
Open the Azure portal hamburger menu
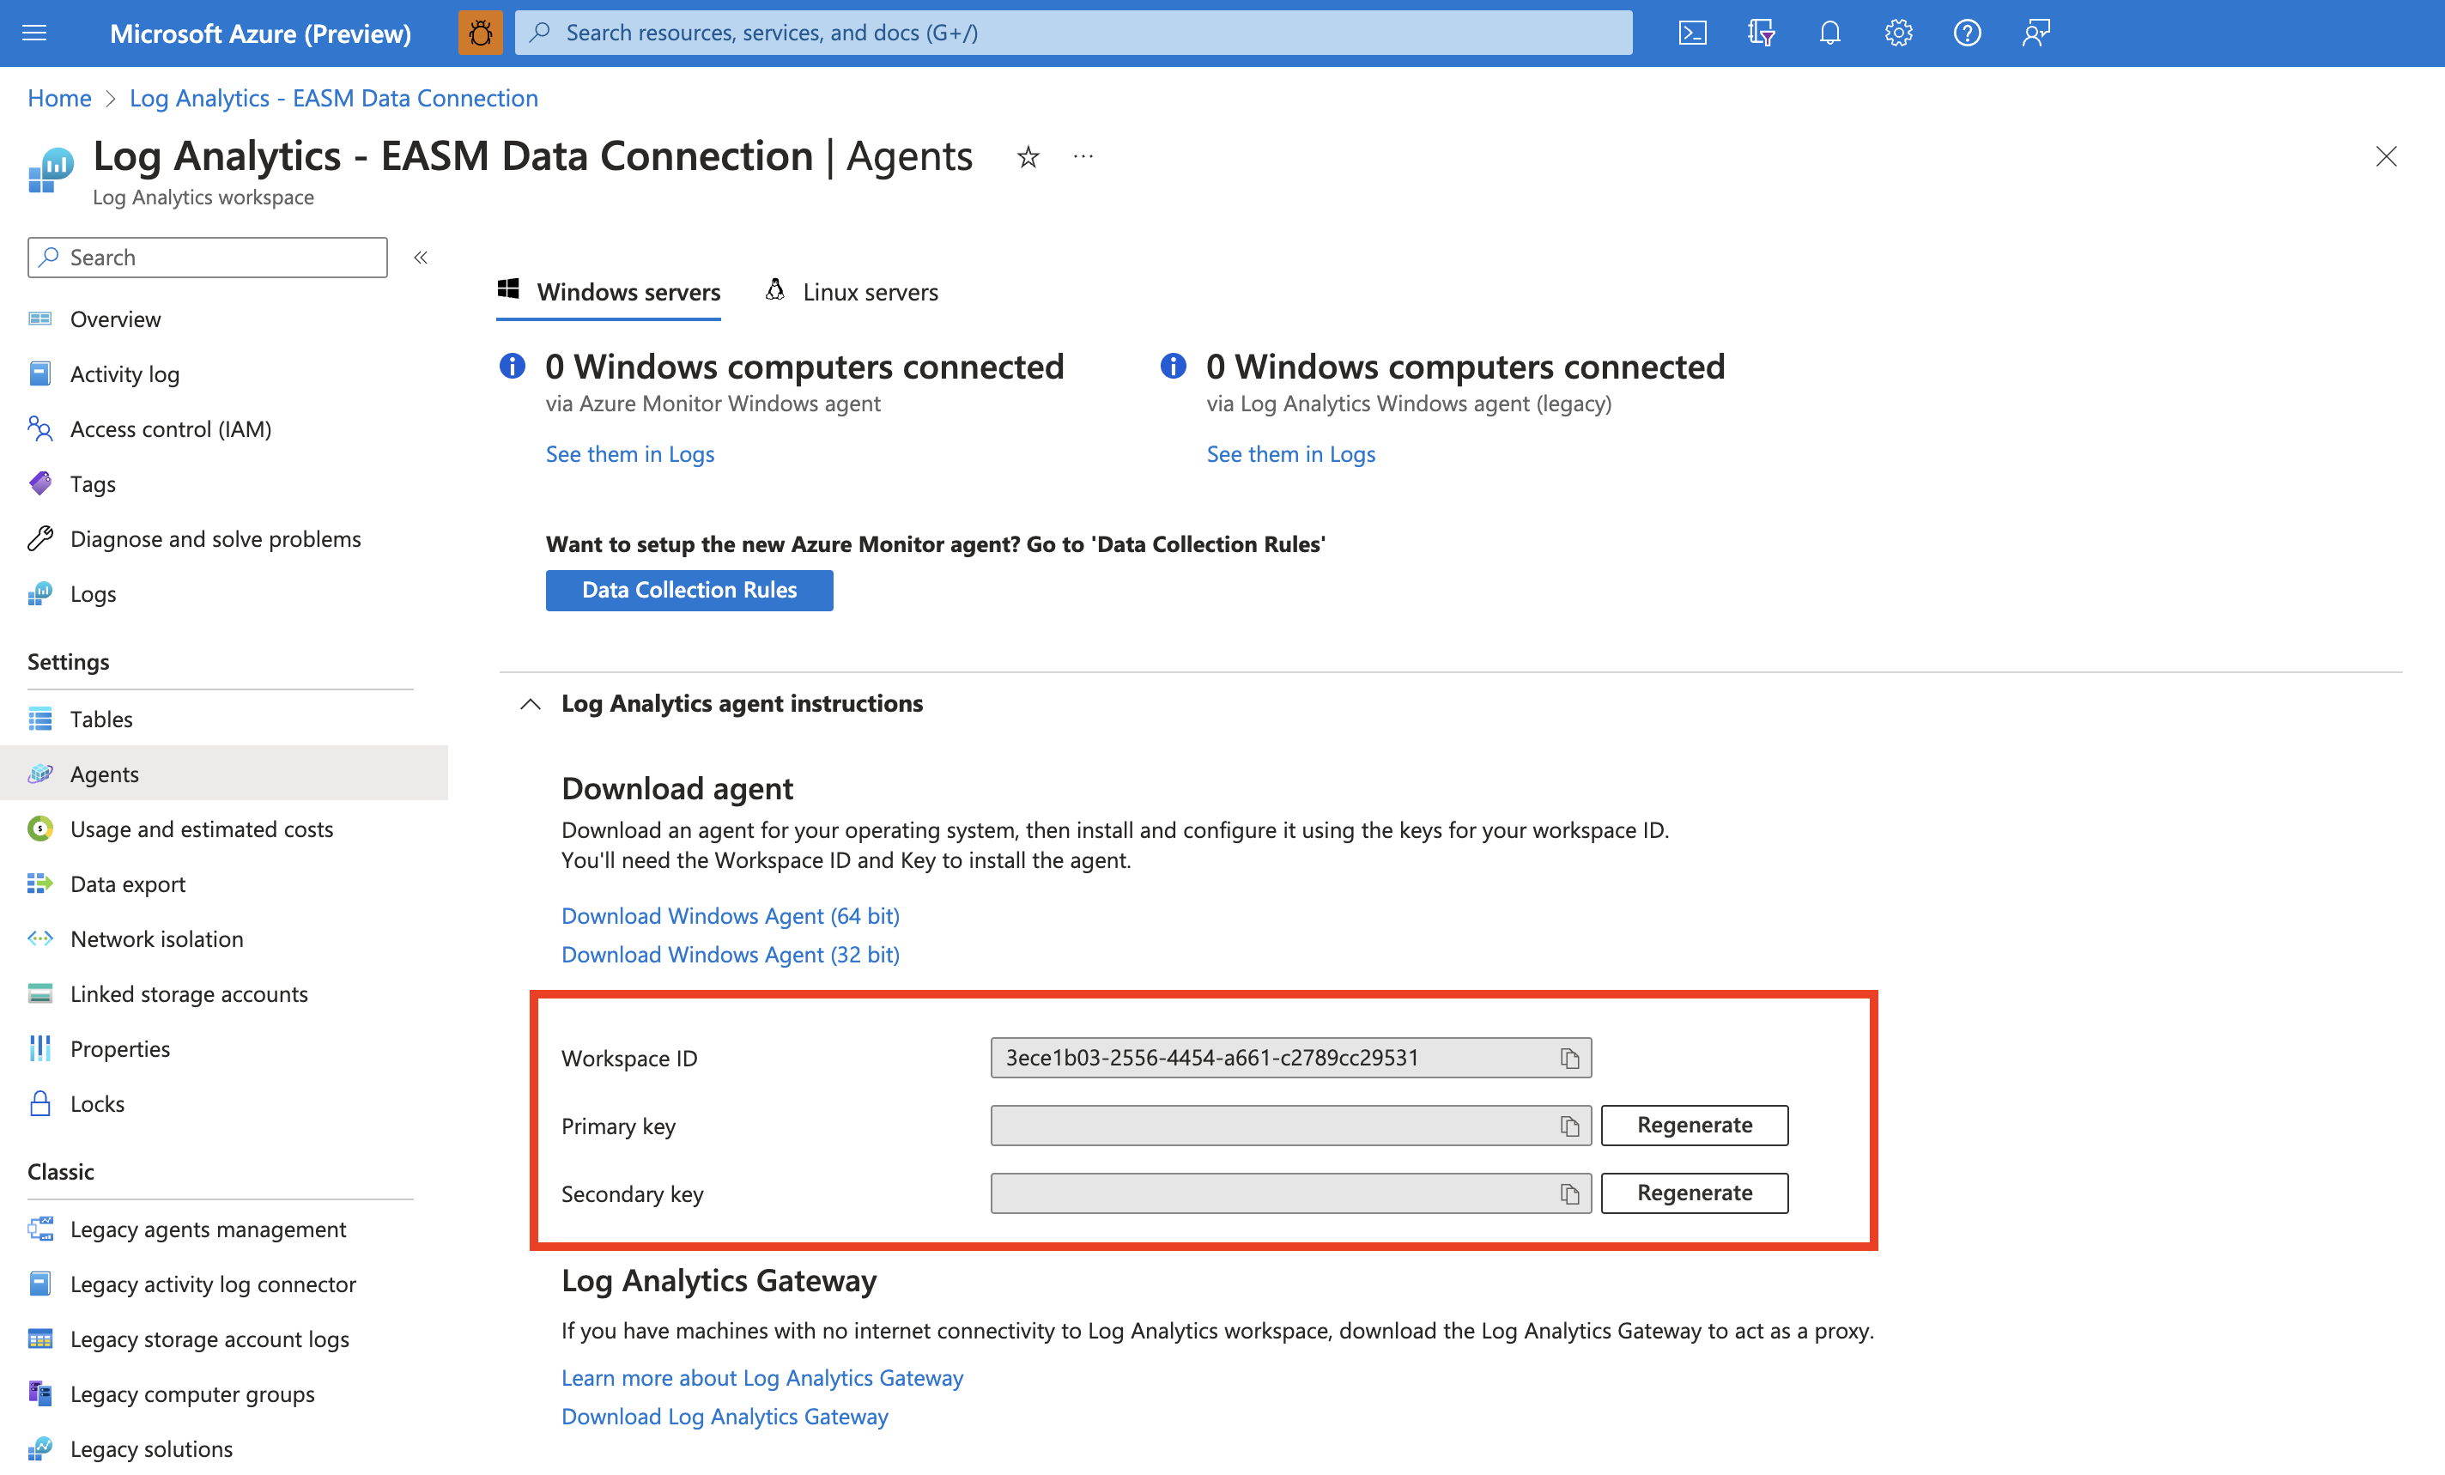pos(35,32)
